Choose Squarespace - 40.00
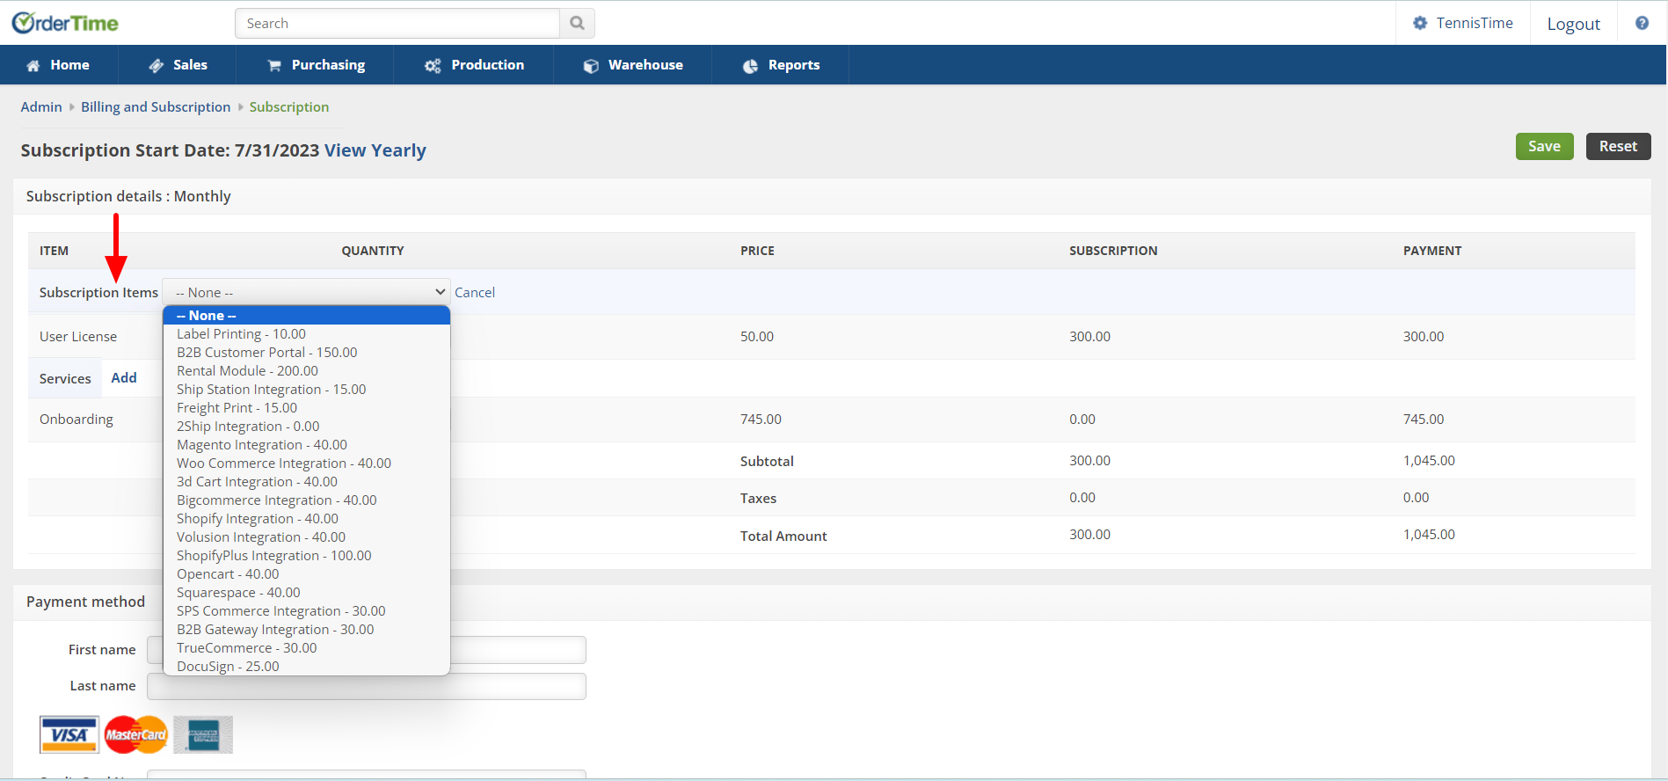Viewport: 1668px width, 781px height. pos(307,593)
